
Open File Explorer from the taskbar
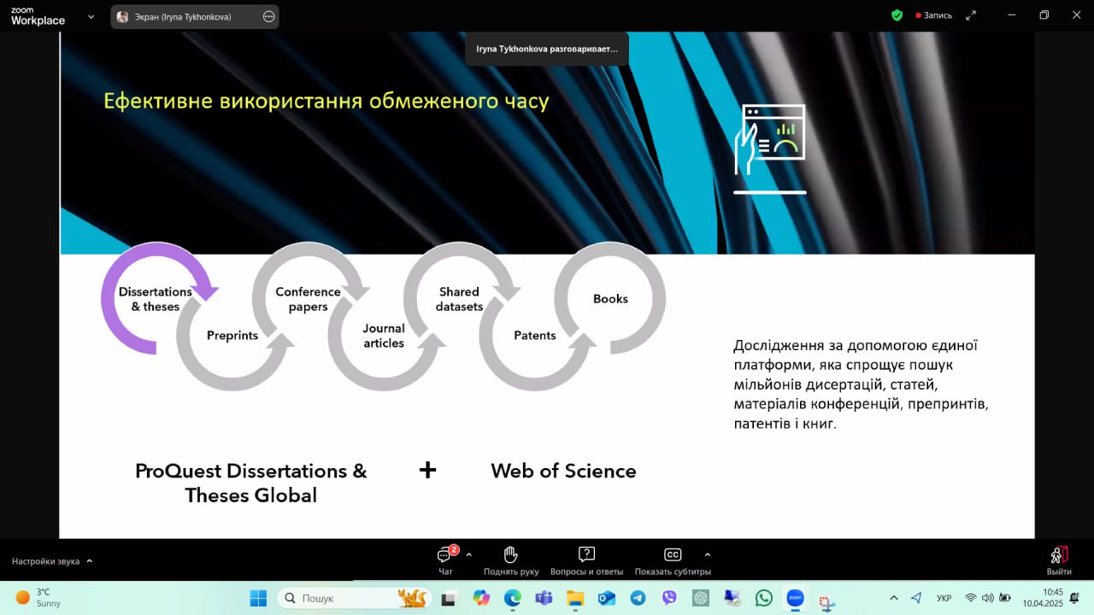[575, 598]
